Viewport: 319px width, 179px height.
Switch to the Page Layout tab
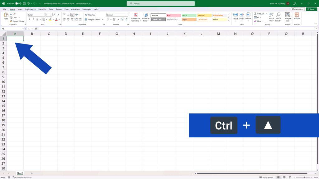[31, 9]
